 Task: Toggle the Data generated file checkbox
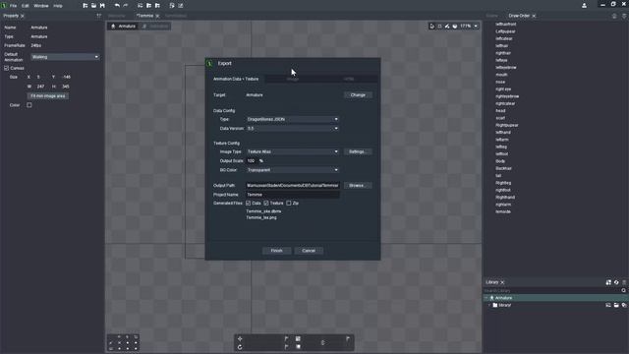coord(249,204)
